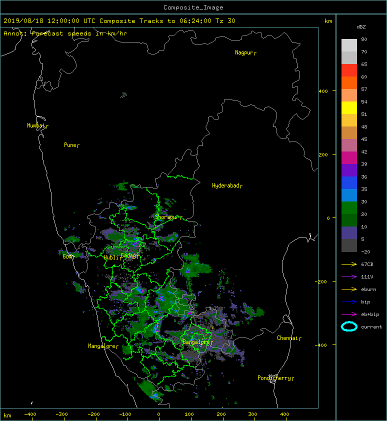
Task: Click the Bangalore city label
Action: 196,342
